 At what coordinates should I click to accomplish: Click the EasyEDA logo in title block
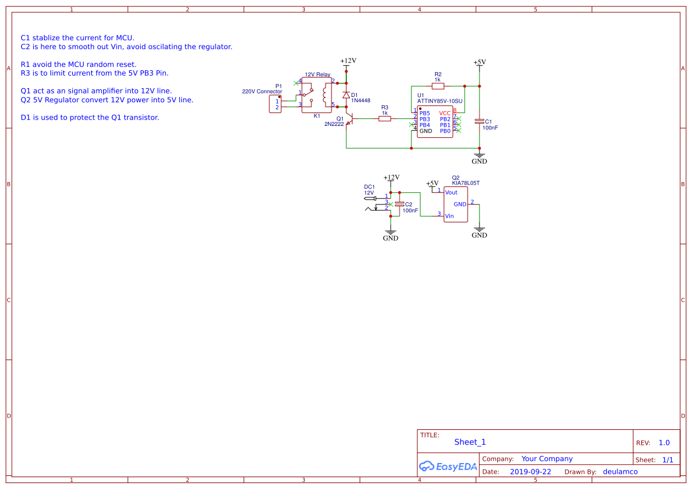pos(448,466)
